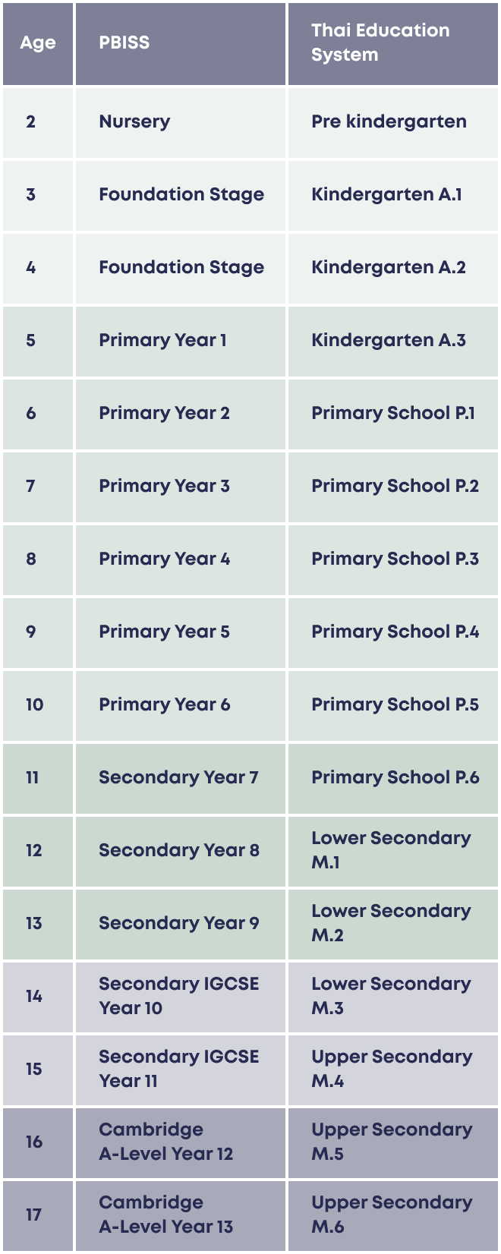501x1254 pixels.
Task: Select Secondary IGCSE Year 10 cell
Action: [178, 996]
